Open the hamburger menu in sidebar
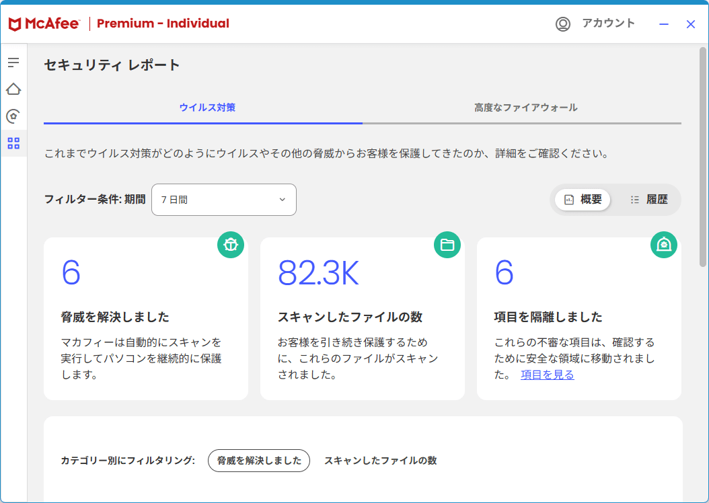Screen dimensions: 709x503 (x=13, y=63)
